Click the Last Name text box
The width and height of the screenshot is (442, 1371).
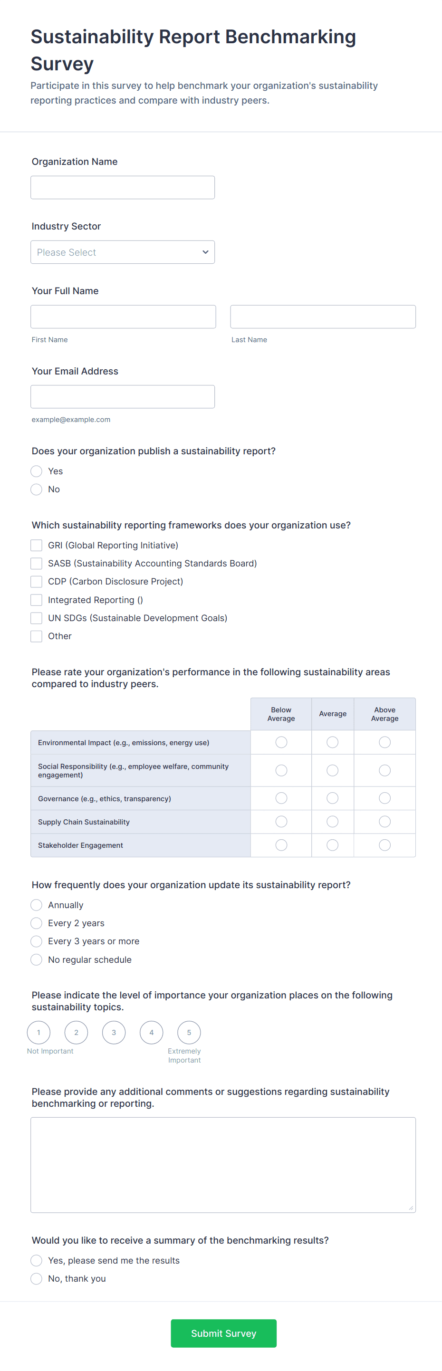pos(323,316)
